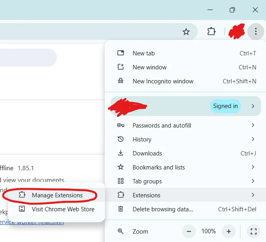Click the Ctrl+J shortcut text
The height and width of the screenshot is (242, 266).
(x=248, y=153)
